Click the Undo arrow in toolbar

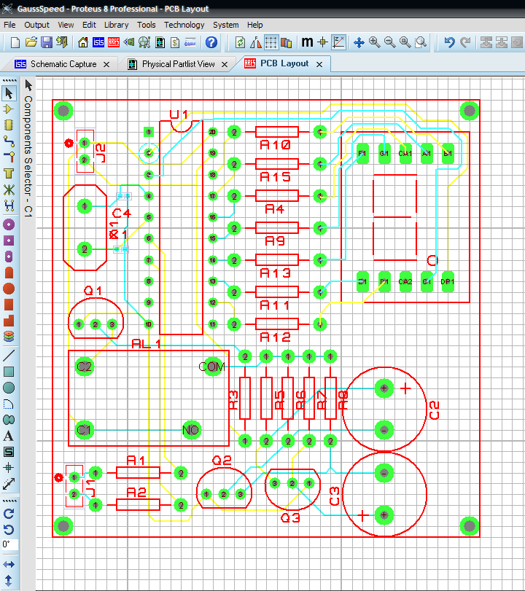(x=449, y=42)
